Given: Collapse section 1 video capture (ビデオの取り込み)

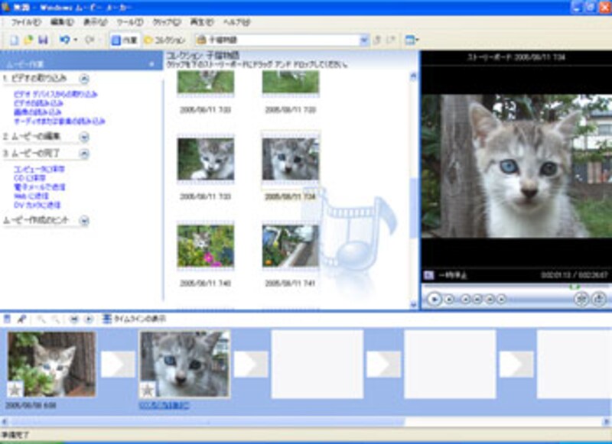Looking at the screenshot, I should pos(84,79).
